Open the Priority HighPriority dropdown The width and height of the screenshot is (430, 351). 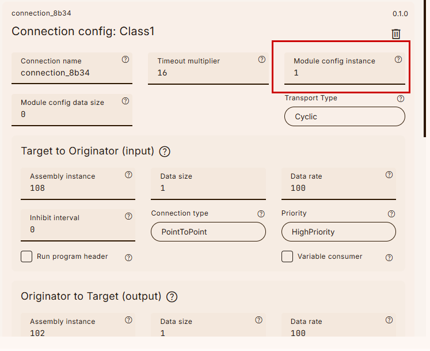click(x=338, y=232)
